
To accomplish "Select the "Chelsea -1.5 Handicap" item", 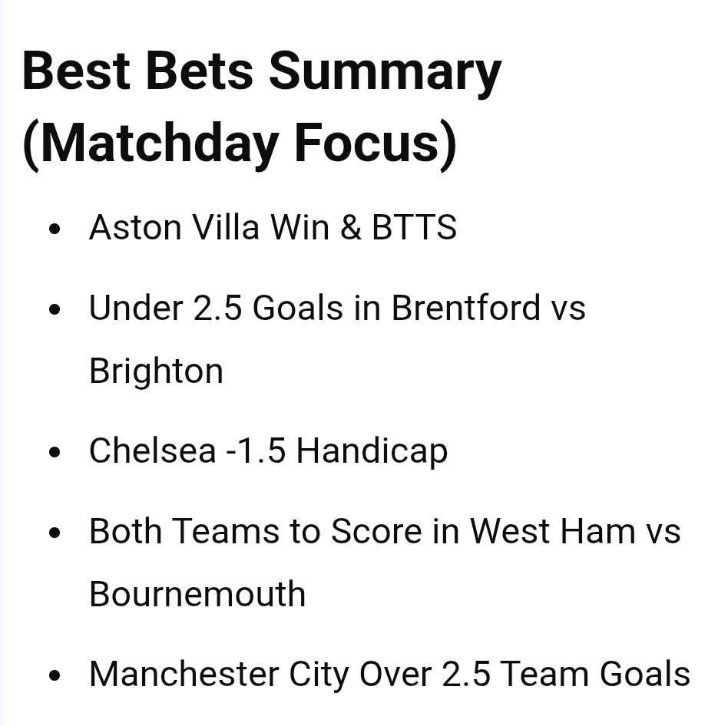I will 268,450.
